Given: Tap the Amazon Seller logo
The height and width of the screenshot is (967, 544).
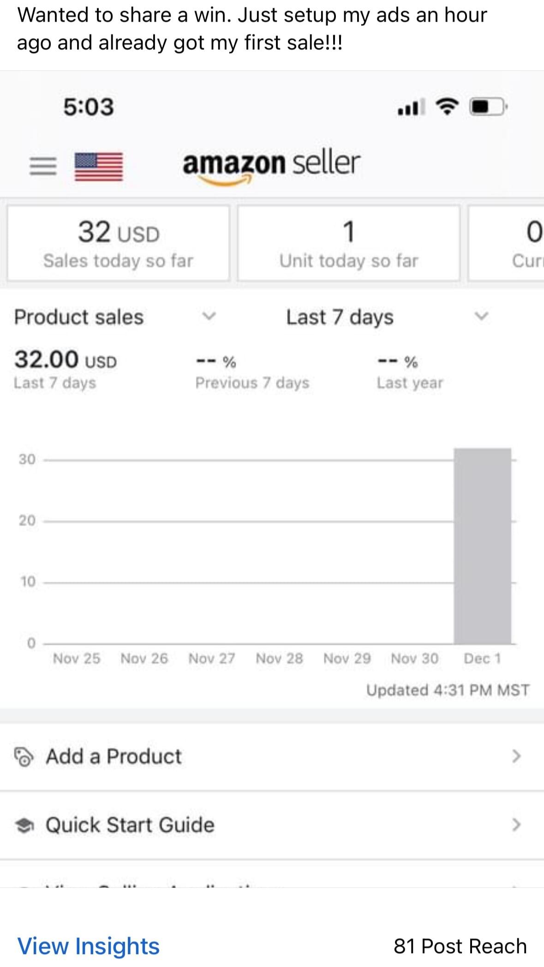Looking at the screenshot, I should click(271, 165).
